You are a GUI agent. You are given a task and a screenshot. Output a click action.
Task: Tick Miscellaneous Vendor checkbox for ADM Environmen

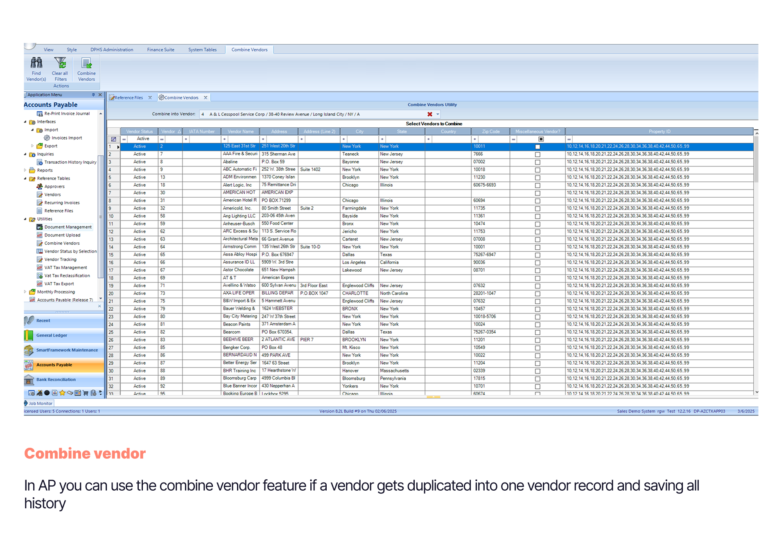(x=538, y=178)
